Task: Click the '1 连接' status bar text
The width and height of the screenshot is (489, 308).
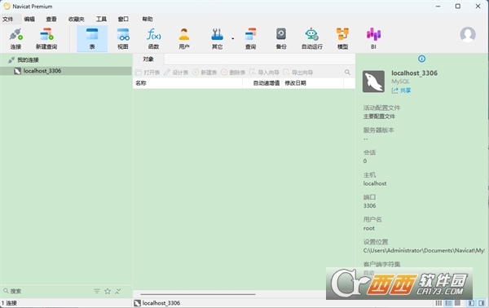Action: [9, 303]
